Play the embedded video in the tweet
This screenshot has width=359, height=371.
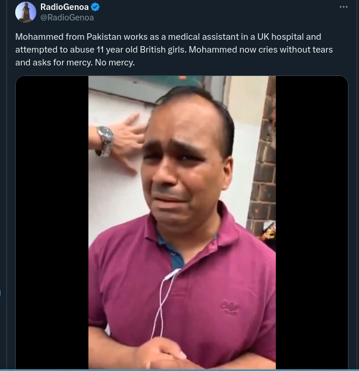182,223
